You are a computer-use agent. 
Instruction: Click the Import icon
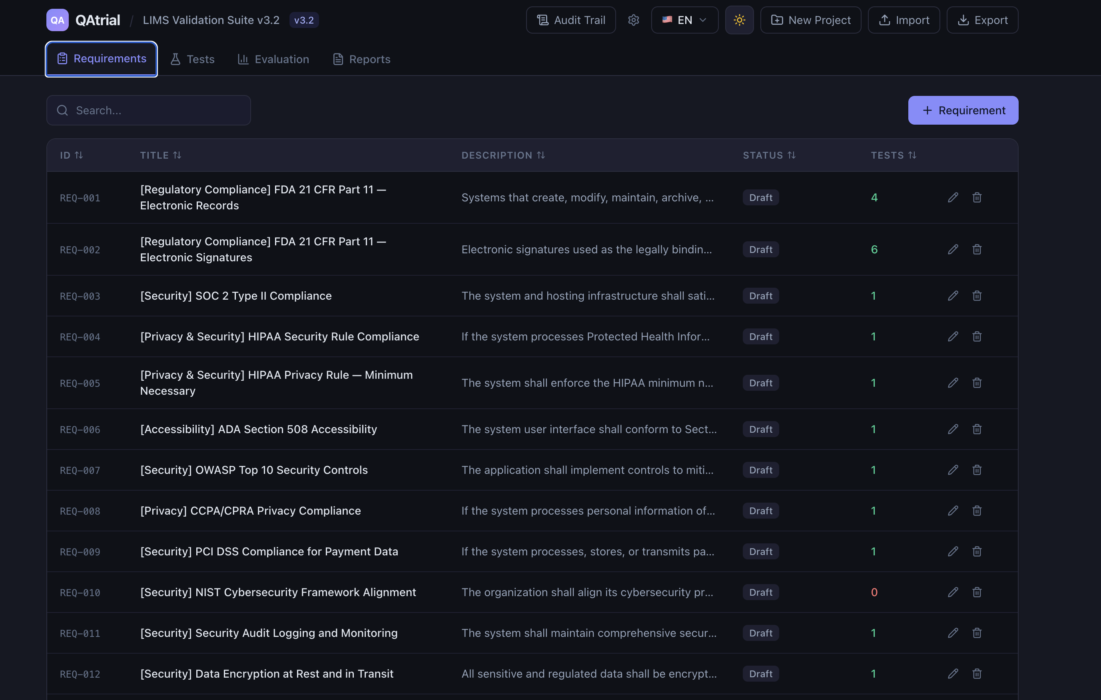(x=885, y=20)
